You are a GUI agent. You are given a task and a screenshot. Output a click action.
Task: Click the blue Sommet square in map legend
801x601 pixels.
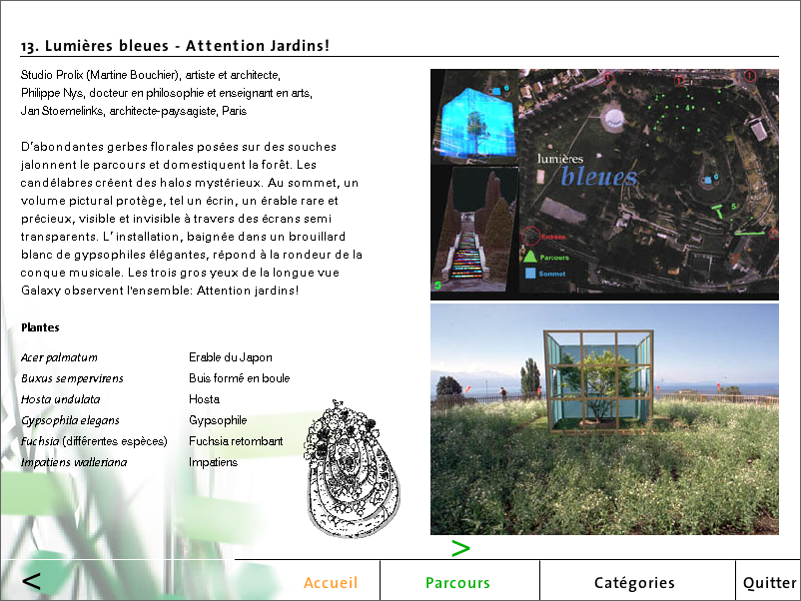[528, 272]
